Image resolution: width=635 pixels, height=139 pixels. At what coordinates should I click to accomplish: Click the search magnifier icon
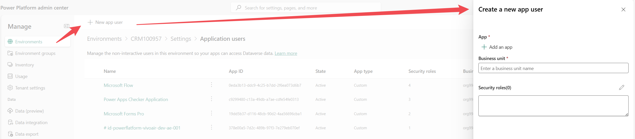238,8
